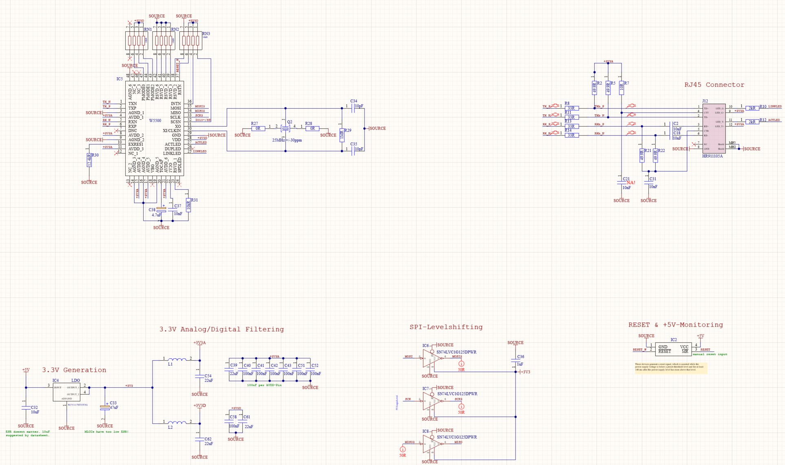Select the RESET & +5V-Monitoring heading

[675, 325]
